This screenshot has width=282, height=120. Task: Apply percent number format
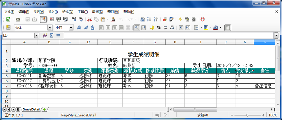tap(159, 28)
